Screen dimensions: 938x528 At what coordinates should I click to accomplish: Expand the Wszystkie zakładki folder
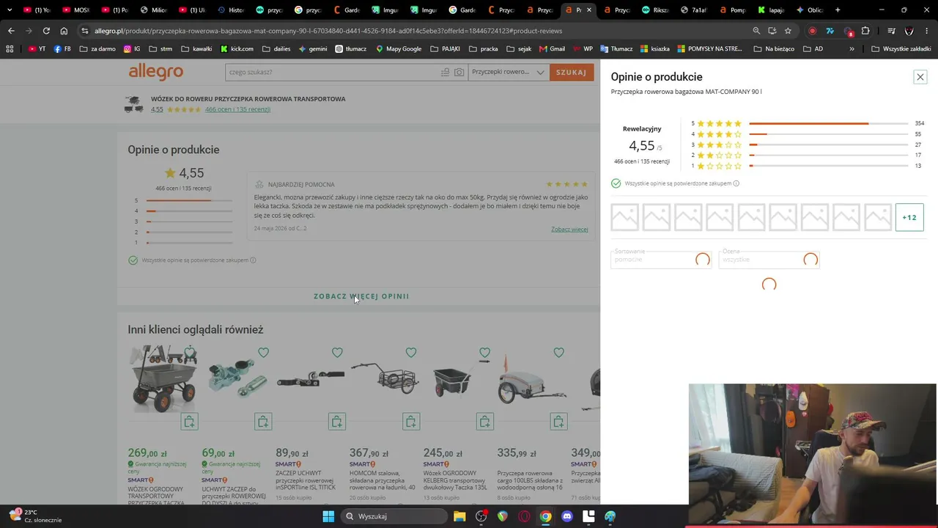(901, 48)
